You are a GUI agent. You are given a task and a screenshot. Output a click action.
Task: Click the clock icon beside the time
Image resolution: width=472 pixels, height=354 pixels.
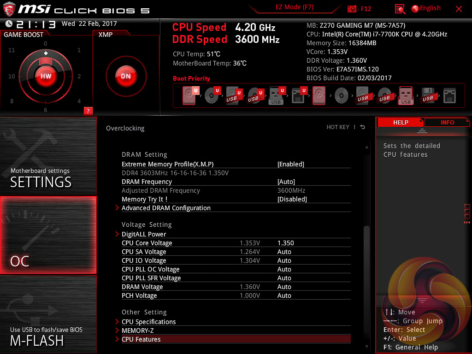tap(9, 24)
